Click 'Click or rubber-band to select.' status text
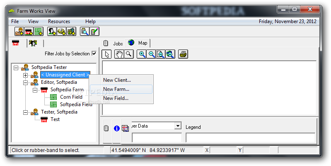This screenshot has width=331, height=166. click(46, 150)
